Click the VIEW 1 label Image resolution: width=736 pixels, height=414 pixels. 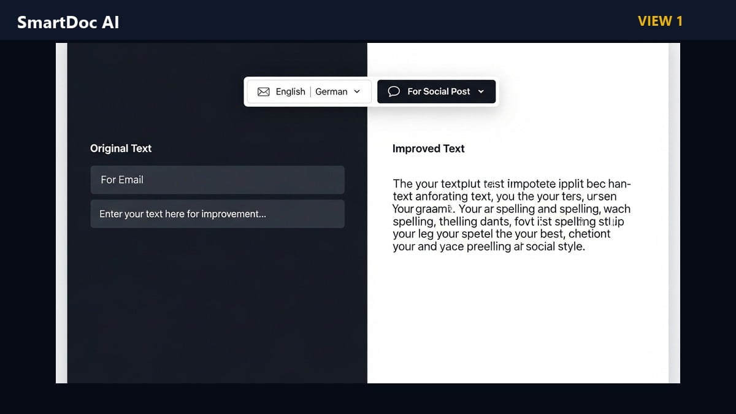tap(660, 21)
